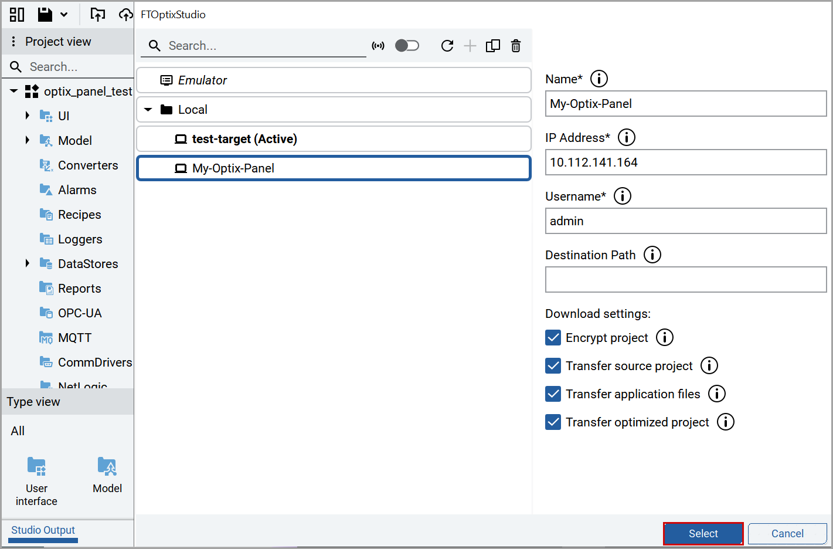
Task: Show info for the IP Address field
Action: click(x=627, y=137)
